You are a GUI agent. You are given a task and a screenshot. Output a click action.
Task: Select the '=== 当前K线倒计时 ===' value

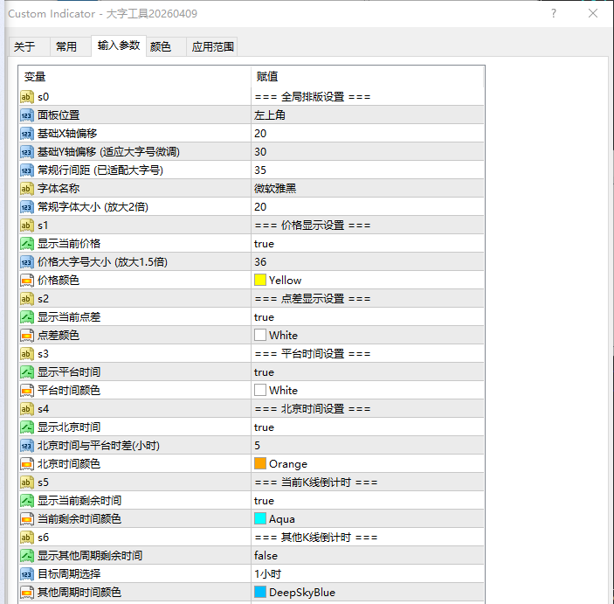(x=316, y=483)
